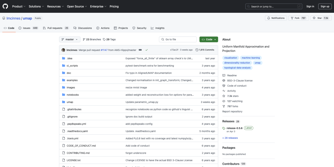View the 1,815 Commits history icon
The height and width of the screenshot is (167, 334).
pyautogui.click(x=197, y=50)
